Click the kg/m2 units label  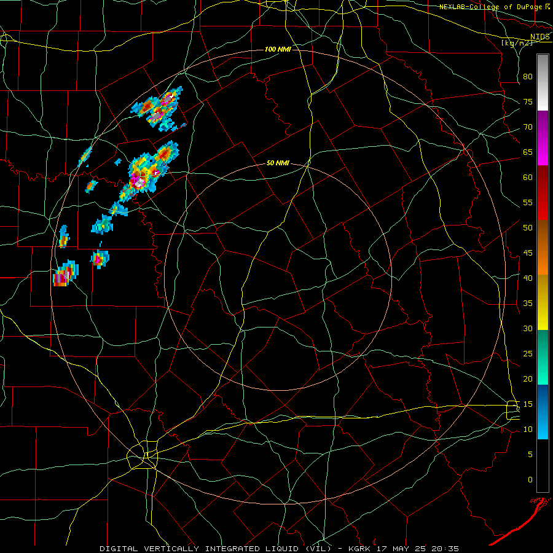(517, 43)
